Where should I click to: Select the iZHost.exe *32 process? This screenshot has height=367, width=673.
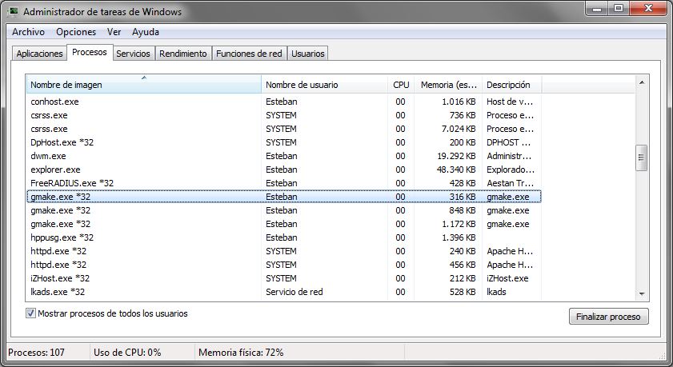click(284, 278)
